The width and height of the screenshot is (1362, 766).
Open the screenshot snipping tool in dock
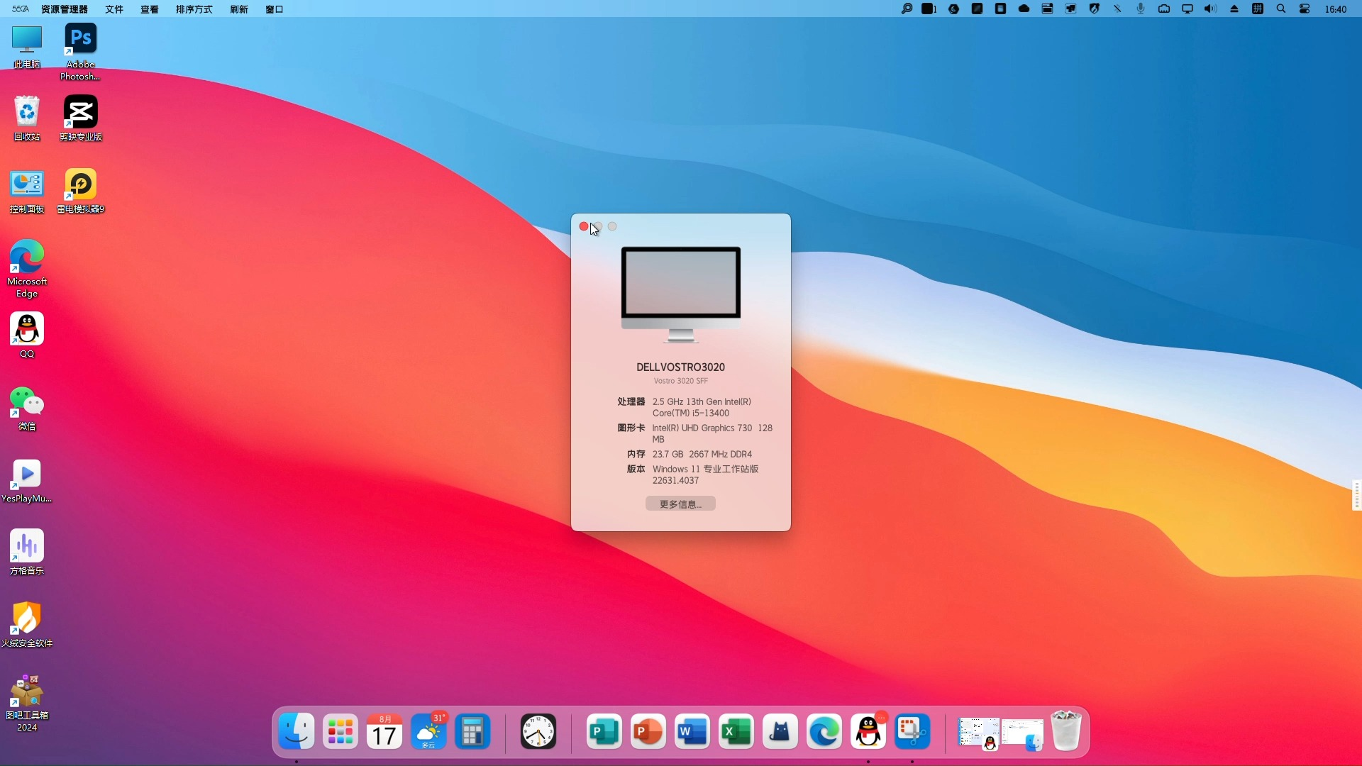[x=912, y=731]
